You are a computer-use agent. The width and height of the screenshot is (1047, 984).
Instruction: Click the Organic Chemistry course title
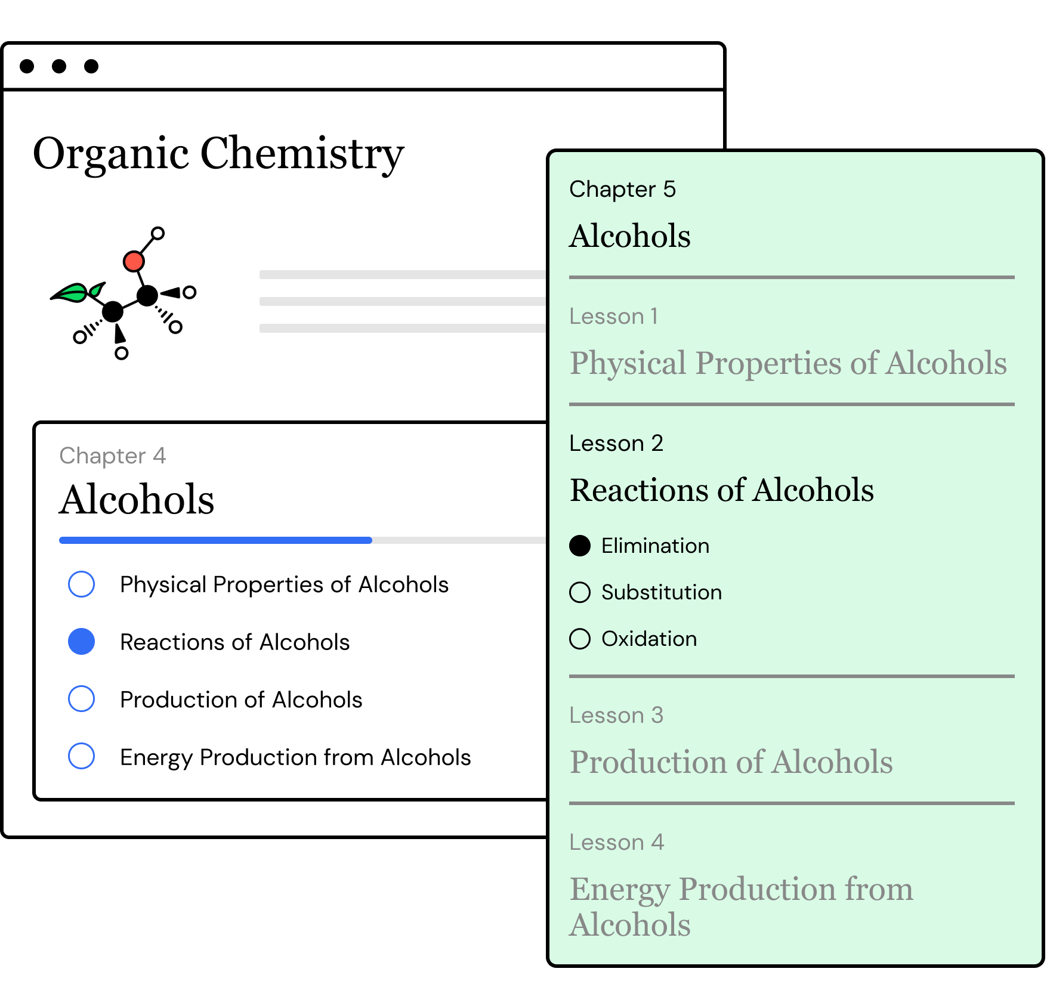point(218,153)
